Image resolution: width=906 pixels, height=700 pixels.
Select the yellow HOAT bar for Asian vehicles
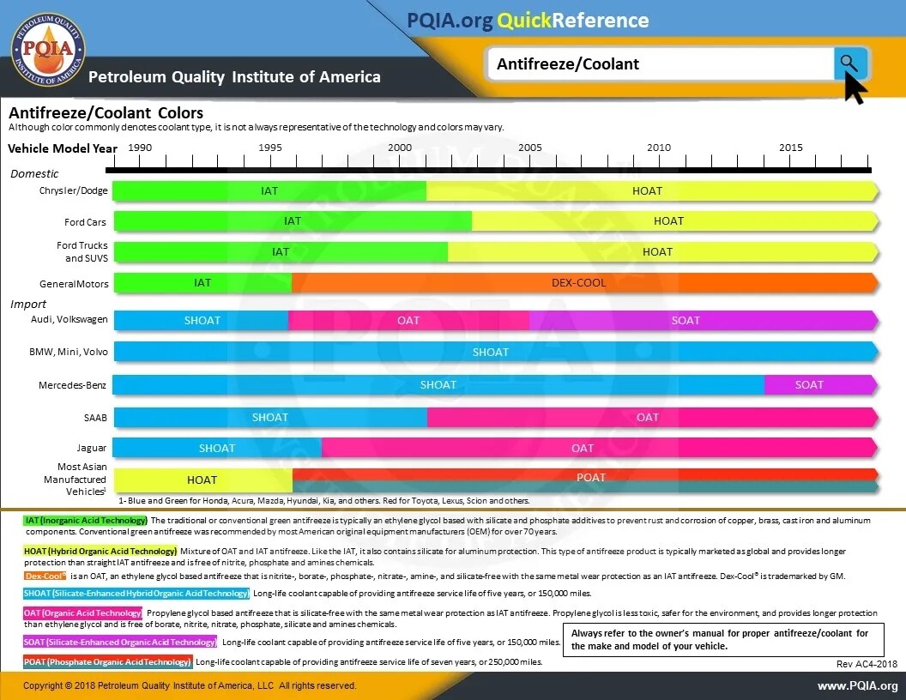(203, 480)
